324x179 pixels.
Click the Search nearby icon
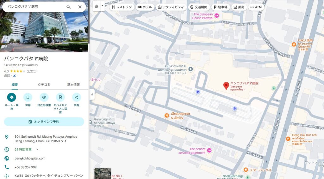[x=44, y=97]
